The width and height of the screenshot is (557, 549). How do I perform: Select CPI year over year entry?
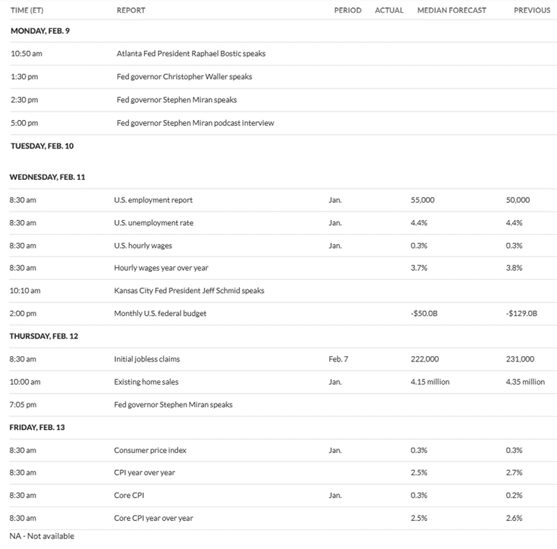pyautogui.click(x=145, y=472)
